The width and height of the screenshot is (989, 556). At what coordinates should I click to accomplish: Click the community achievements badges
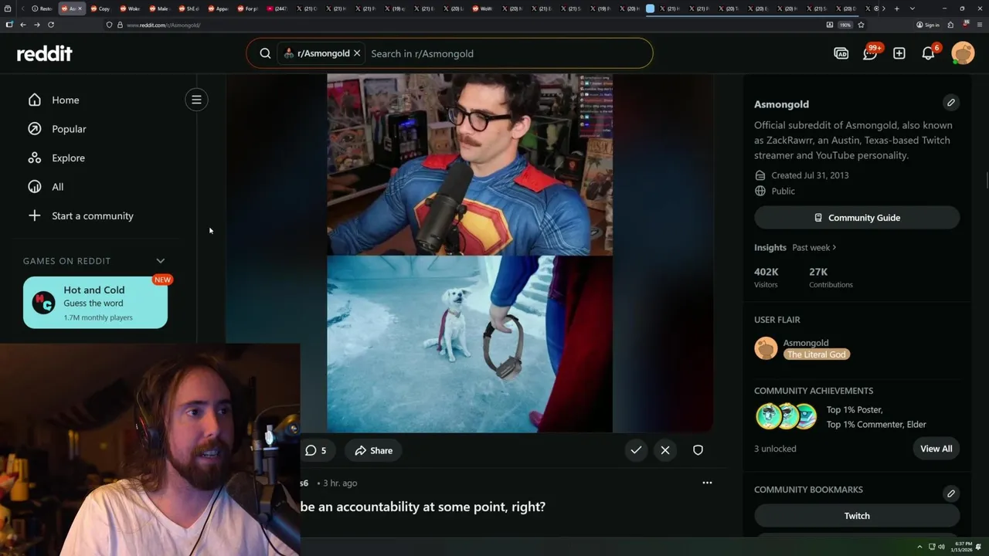tap(786, 416)
